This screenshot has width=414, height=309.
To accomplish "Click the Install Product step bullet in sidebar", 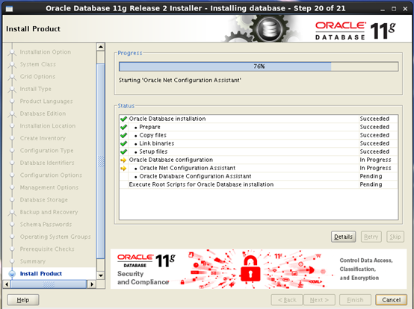I will click(12, 274).
